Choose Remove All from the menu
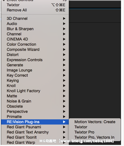Viewport: 124px width, 146px height. click(x=35, y=10)
